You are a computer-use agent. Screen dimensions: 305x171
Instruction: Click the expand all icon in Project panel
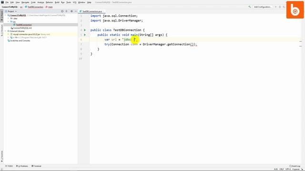pos(67,11)
